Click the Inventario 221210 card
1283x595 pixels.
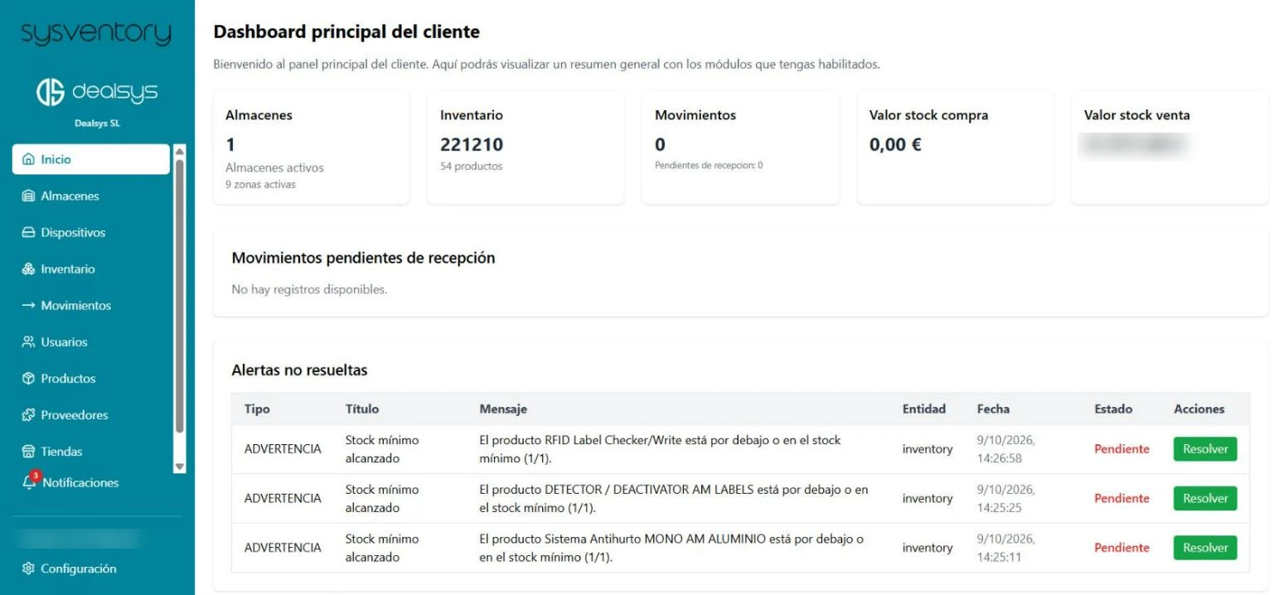(x=525, y=148)
